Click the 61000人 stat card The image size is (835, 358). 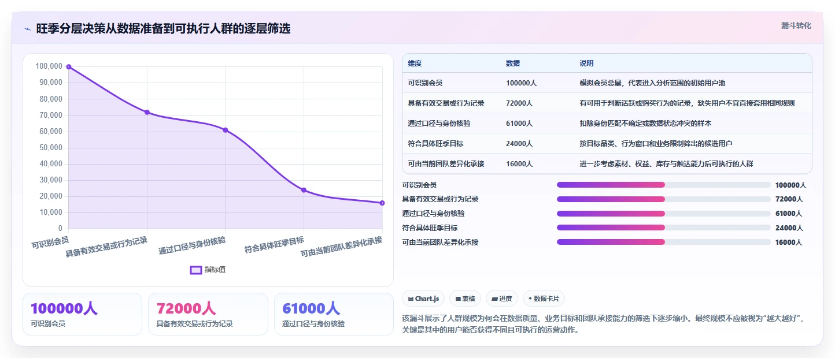pos(334,314)
